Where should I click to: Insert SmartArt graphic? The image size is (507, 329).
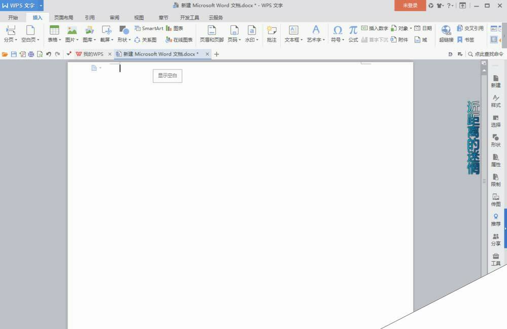[x=149, y=28]
